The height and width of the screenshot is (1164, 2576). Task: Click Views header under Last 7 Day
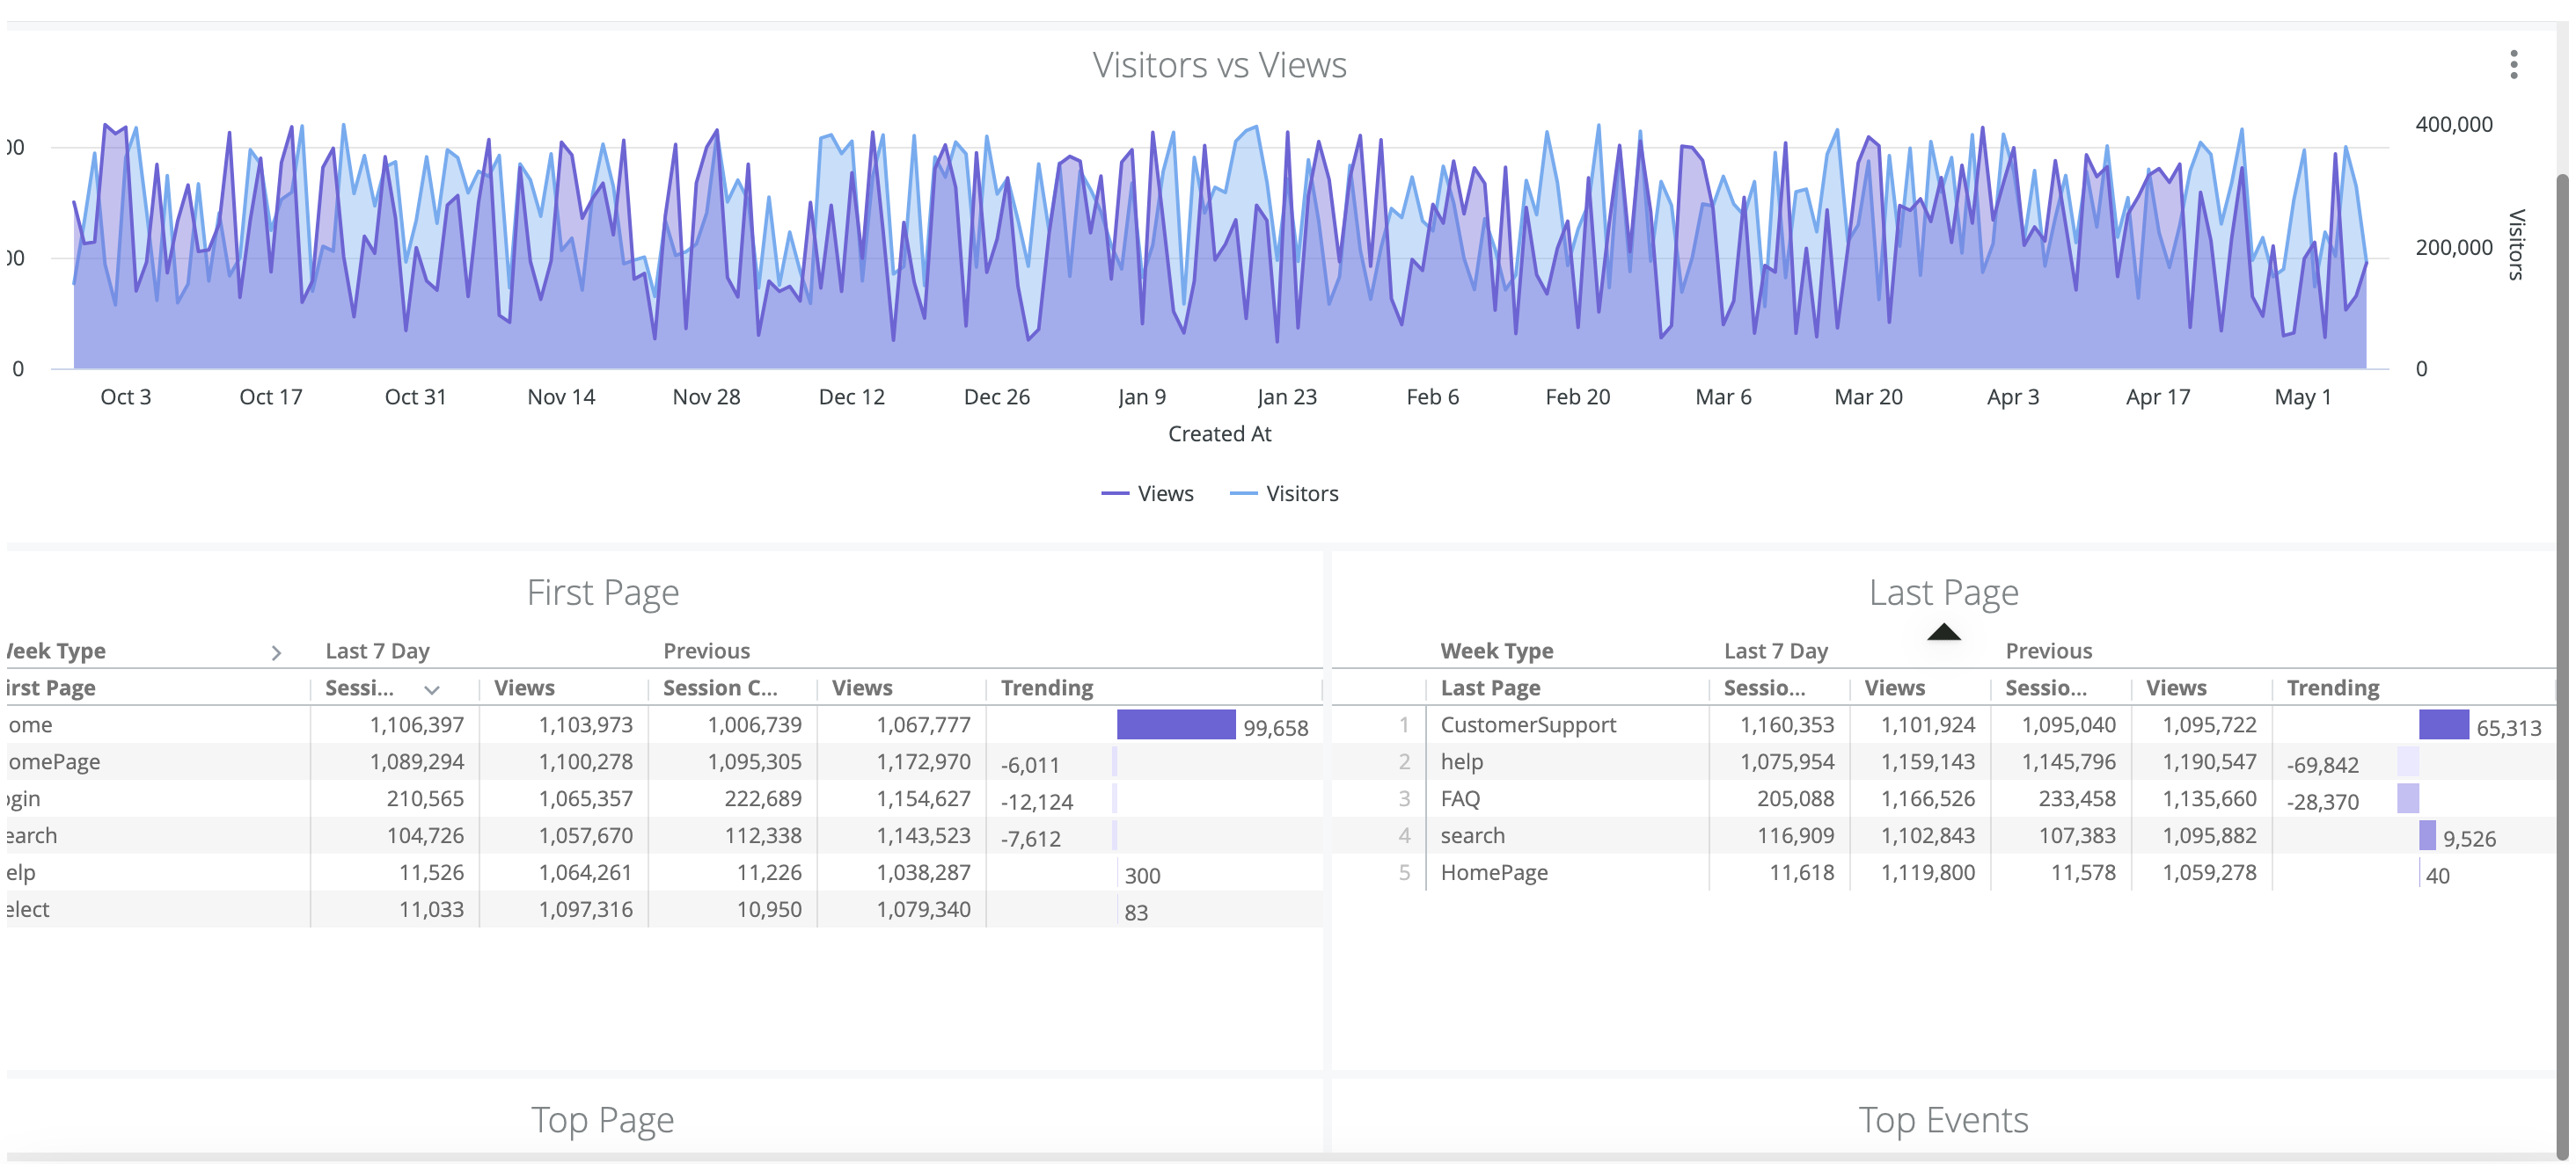pos(524,687)
